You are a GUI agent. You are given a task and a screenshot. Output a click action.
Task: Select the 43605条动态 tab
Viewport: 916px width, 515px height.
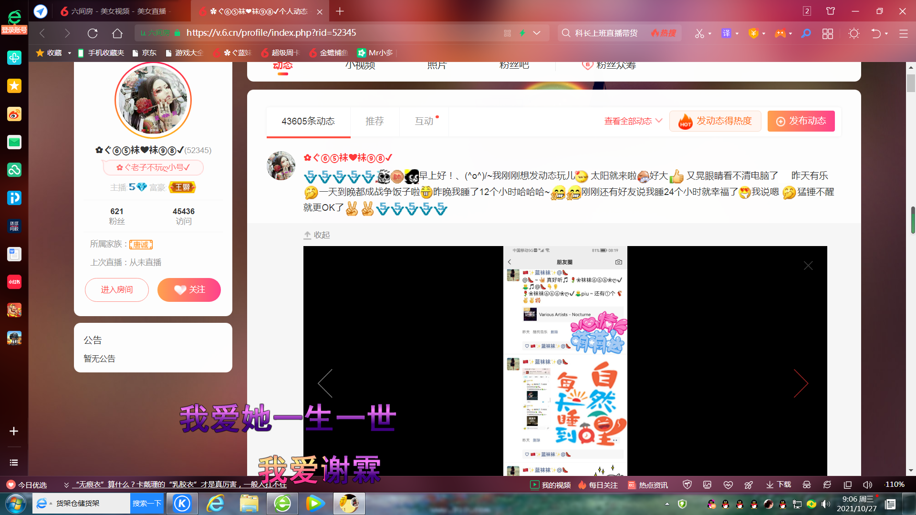308,121
